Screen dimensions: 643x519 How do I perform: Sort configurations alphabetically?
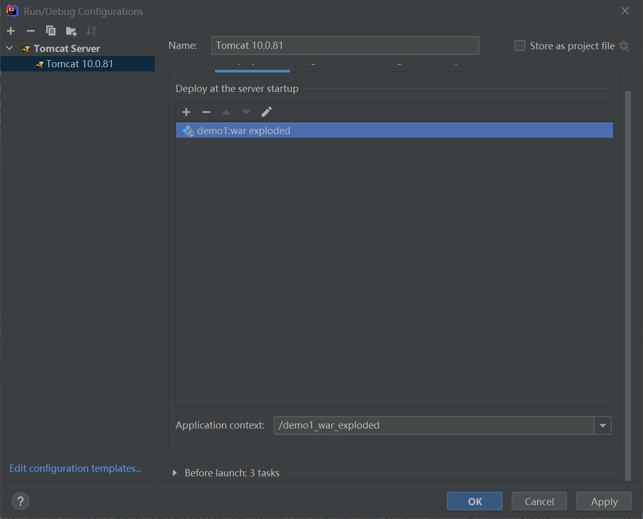91,31
